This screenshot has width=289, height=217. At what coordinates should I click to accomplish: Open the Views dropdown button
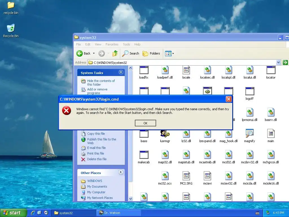click(x=169, y=53)
